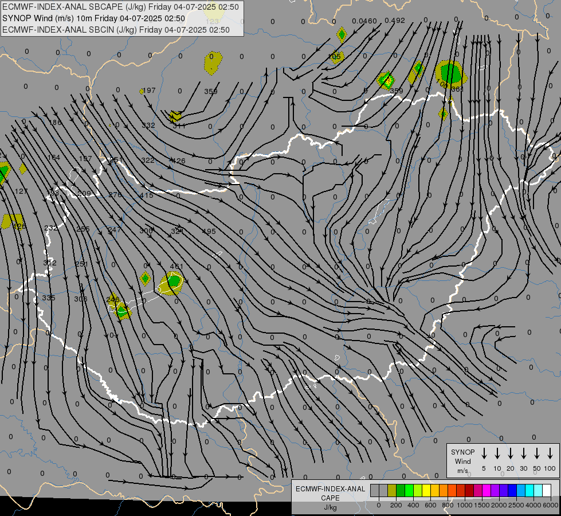The height and width of the screenshot is (516, 561).
Task: Pick the pure blue CAPE legend swatch
Action: click(x=512, y=491)
